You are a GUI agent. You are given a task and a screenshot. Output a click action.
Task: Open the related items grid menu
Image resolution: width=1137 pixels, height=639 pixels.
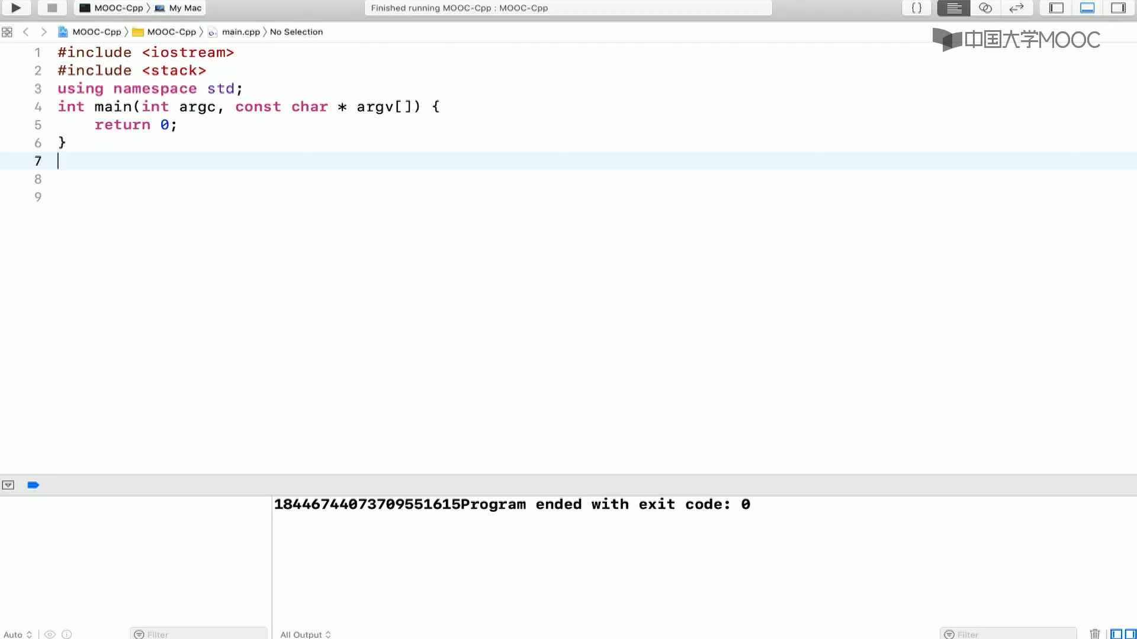[x=7, y=32]
